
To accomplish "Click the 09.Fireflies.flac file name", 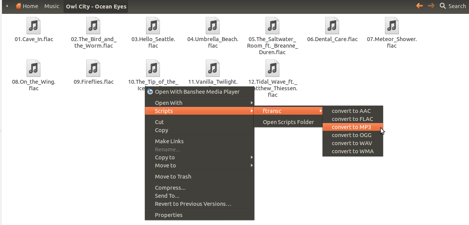I will pyautogui.click(x=94, y=82).
